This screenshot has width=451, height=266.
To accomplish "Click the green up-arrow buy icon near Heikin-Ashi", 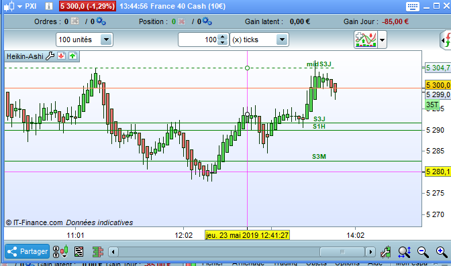I will pos(72,56).
